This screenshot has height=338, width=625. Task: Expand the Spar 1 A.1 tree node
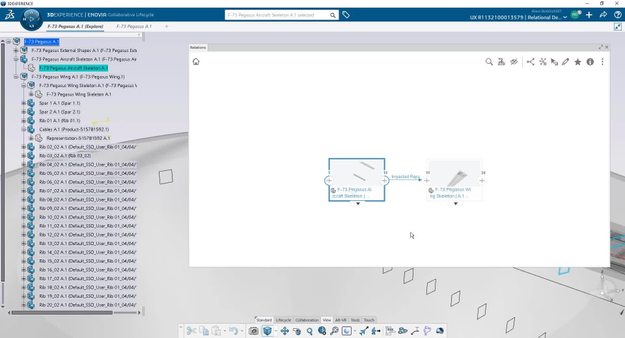(23, 103)
